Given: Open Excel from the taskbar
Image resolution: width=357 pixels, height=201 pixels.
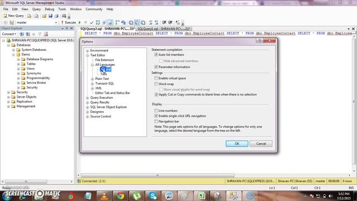Looking at the screenshot, I should (201, 196).
